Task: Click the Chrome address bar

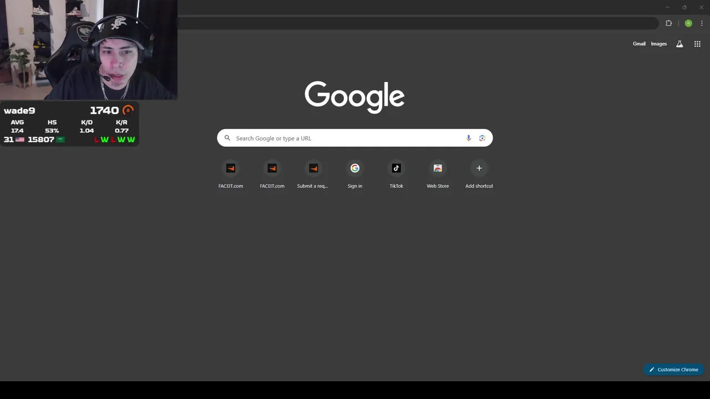Action: coord(417,23)
